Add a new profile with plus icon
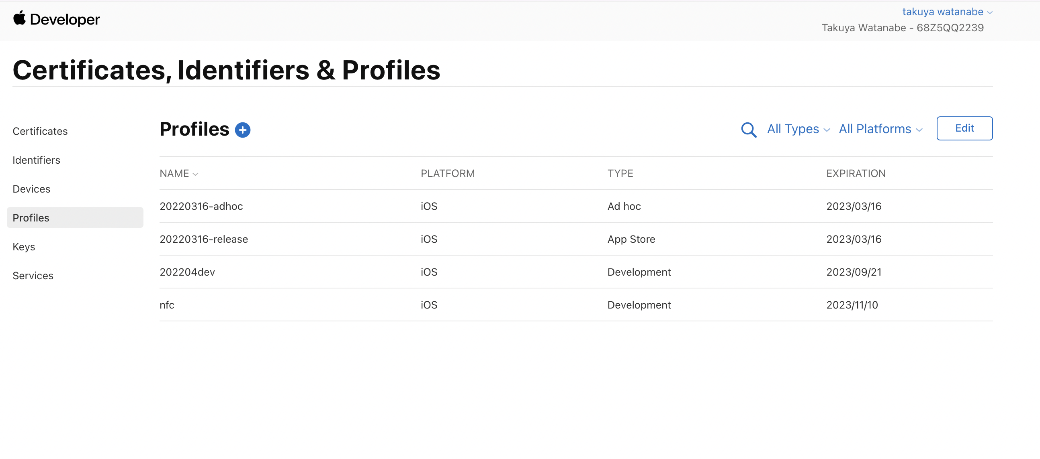 click(243, 130)
